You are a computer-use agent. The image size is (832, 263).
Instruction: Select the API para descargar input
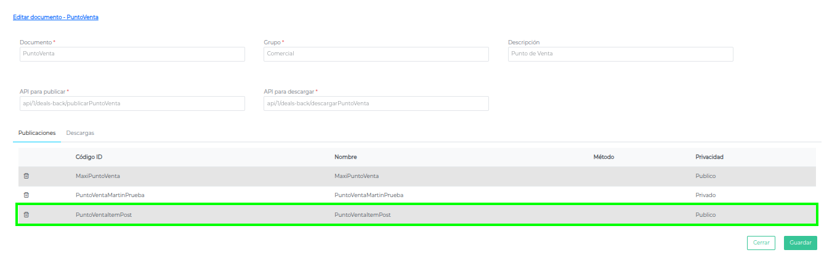click(x=376, y=103)
